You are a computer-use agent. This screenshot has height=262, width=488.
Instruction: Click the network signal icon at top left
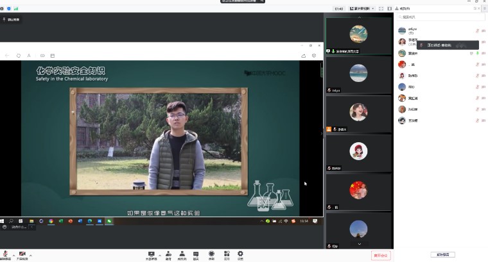pyautogui.click(x=16, y=9)
